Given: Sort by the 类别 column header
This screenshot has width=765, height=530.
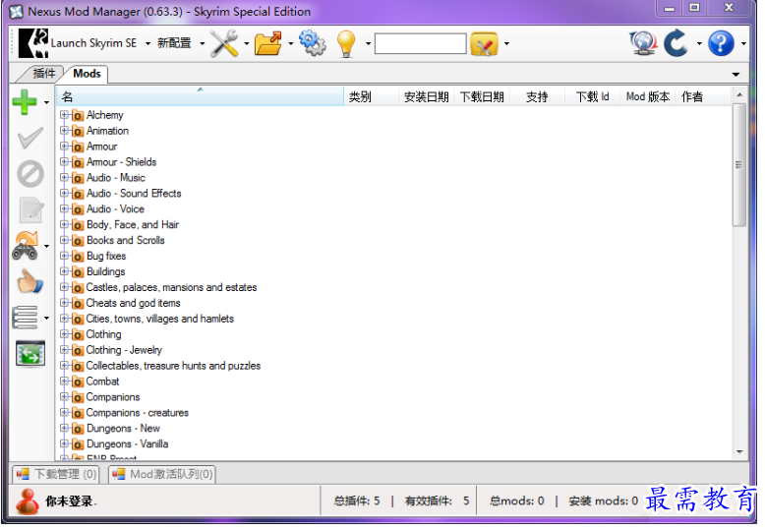Looking at the screenshot, I should pyautogui.click(x=371, y=96).
